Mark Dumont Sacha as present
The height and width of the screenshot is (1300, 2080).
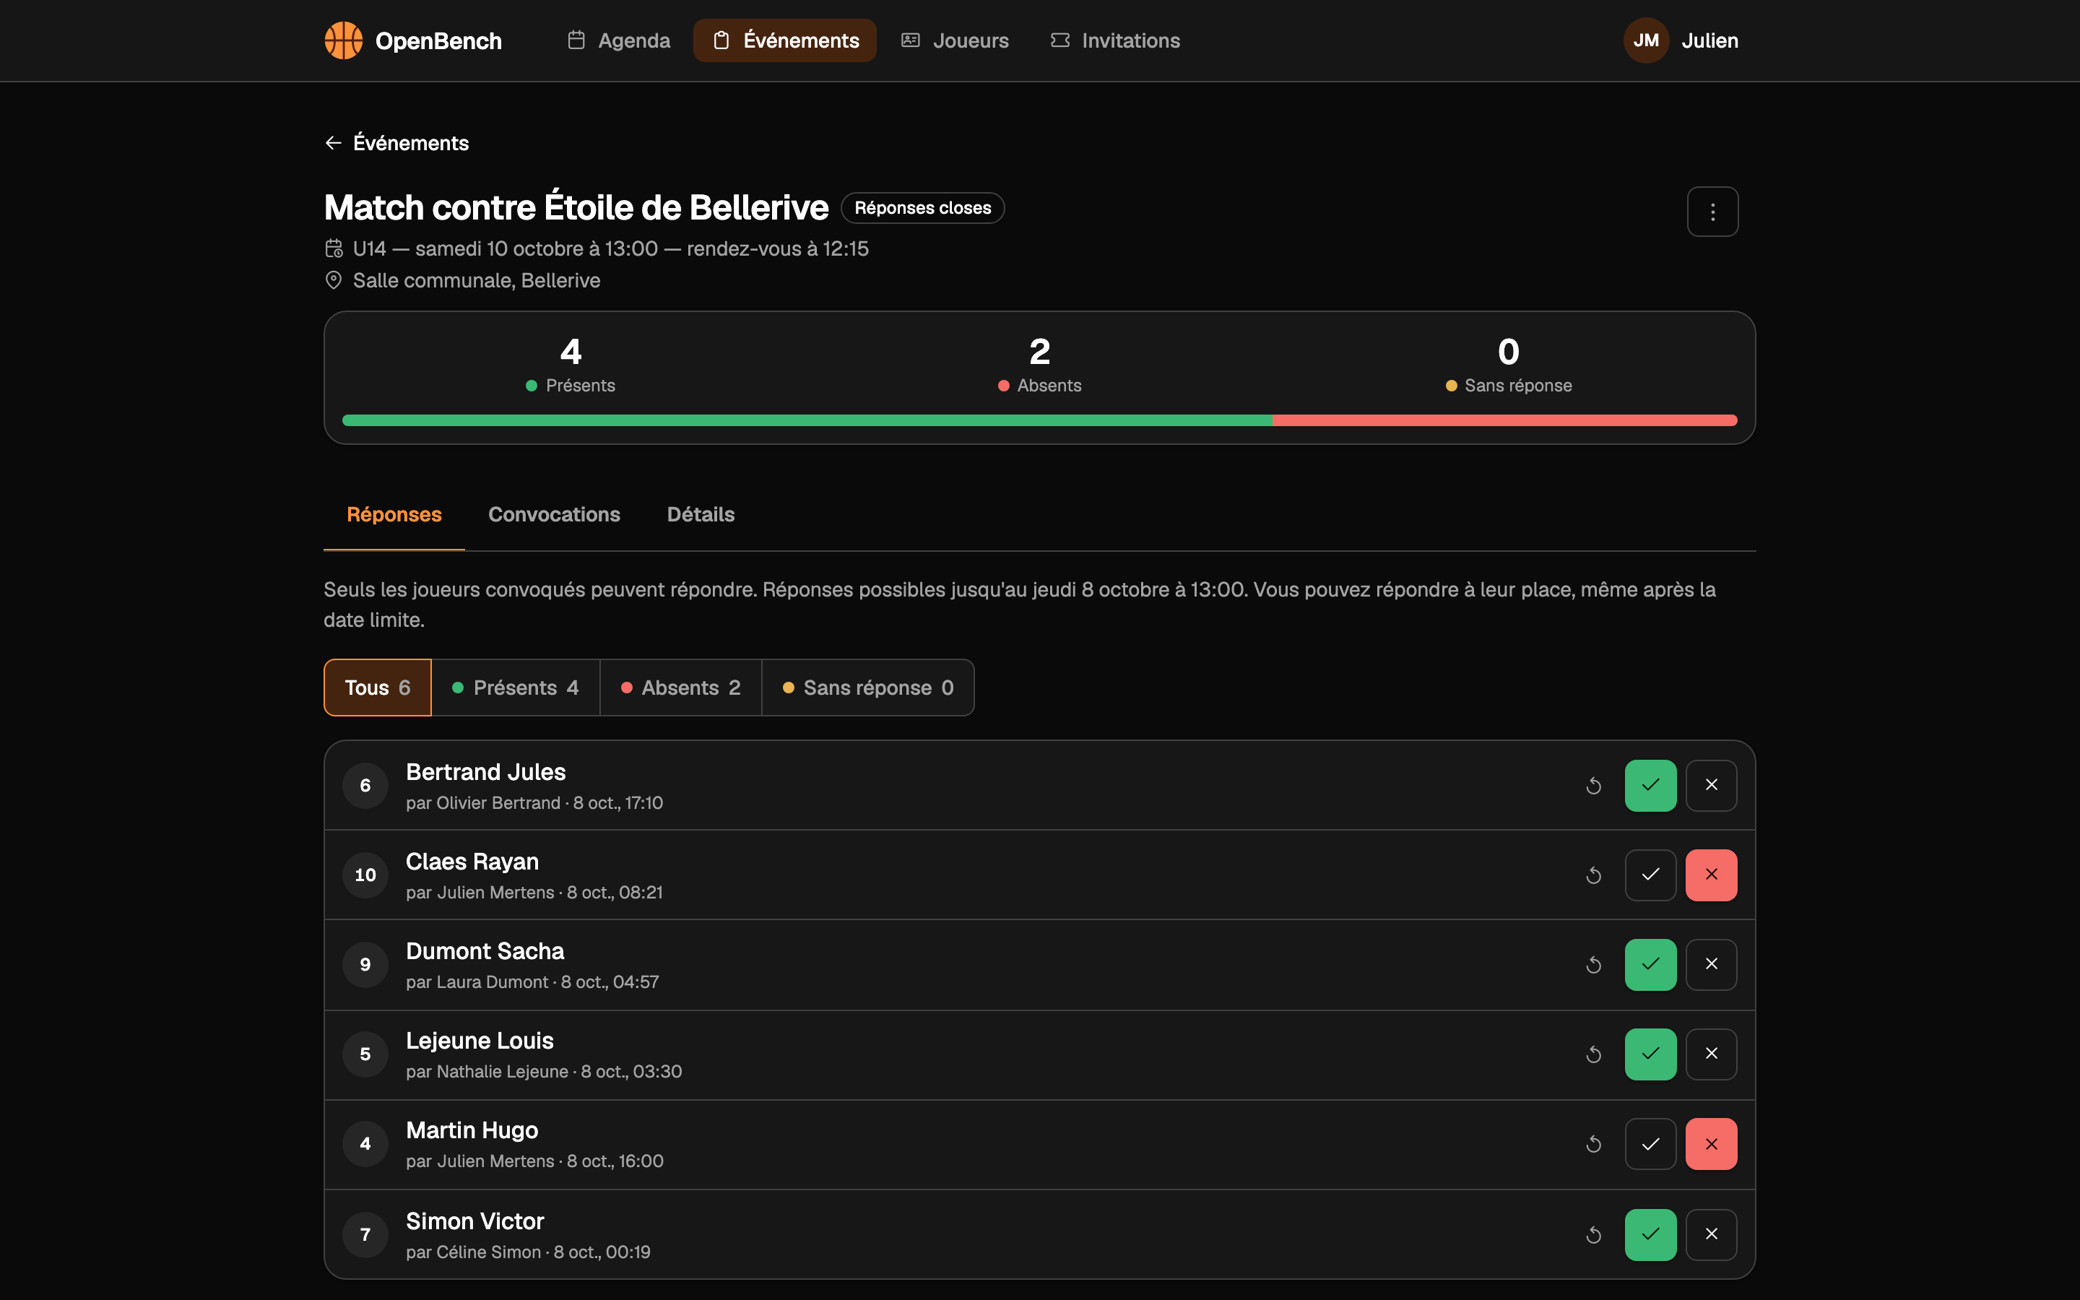tap(1650, 965)
